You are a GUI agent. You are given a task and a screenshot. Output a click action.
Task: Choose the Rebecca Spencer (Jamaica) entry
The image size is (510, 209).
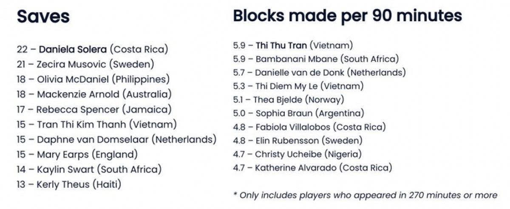[x=94, y=110]
